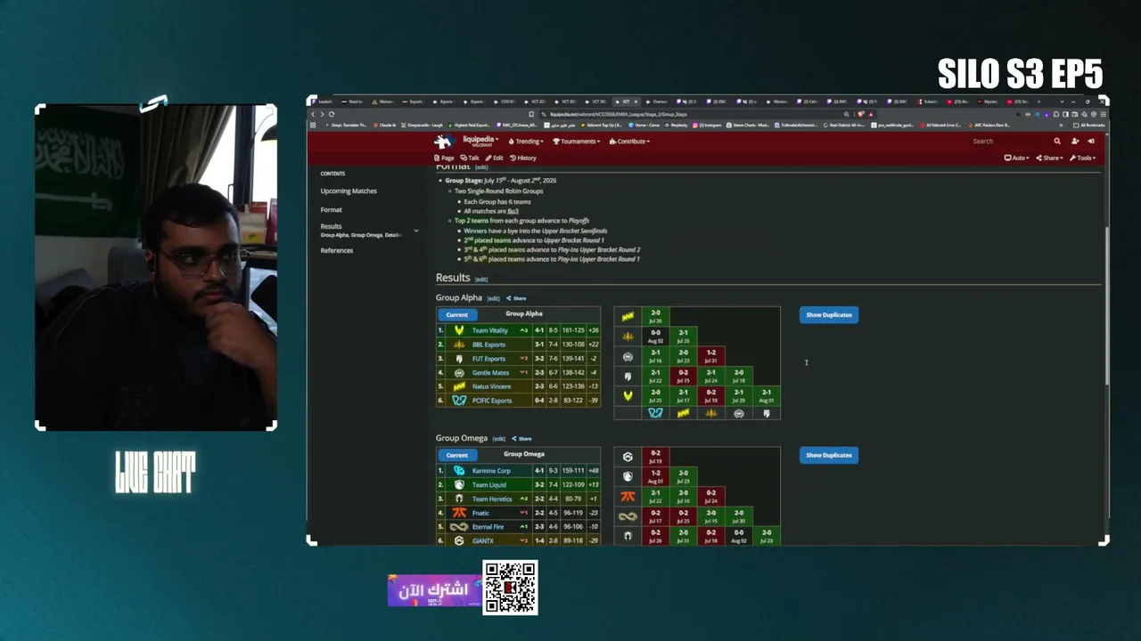The height and width of the screenshot is (641, 1141).
Task: Click the edit link beside Results heading
Action: click(x=481, y=279)
